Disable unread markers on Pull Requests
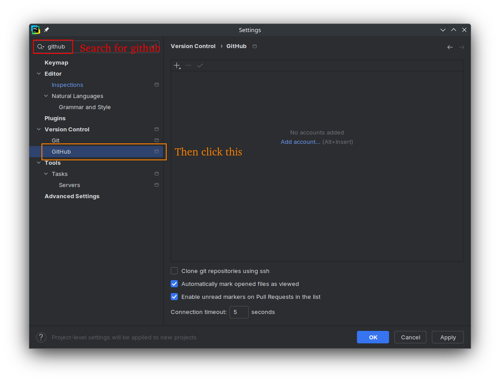This screenshot has height=383, width=500. [174, 297]
